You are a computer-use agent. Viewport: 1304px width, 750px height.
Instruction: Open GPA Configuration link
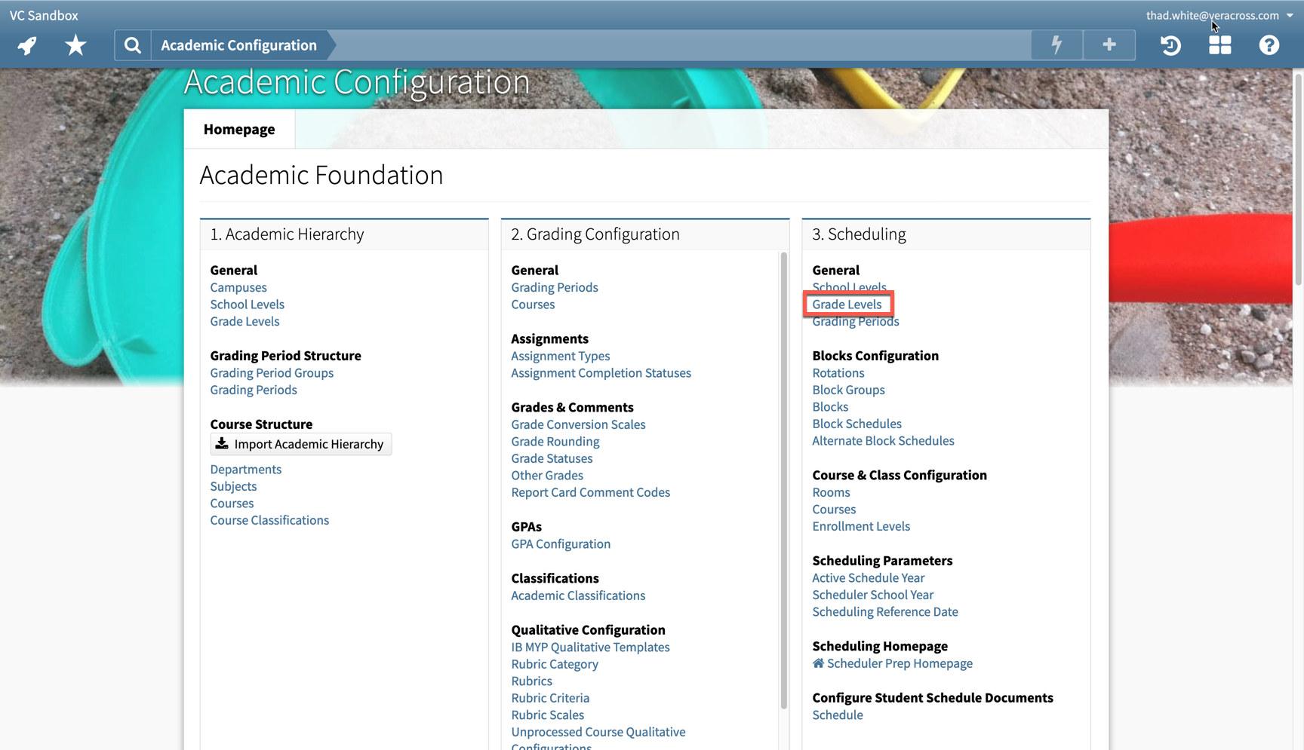pos(561,543)
